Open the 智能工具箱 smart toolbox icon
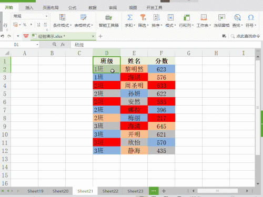This screenshot has width=263, height=197. tap(108, 17)
